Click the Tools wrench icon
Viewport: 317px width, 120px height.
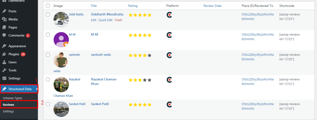[x=4, y=70]
